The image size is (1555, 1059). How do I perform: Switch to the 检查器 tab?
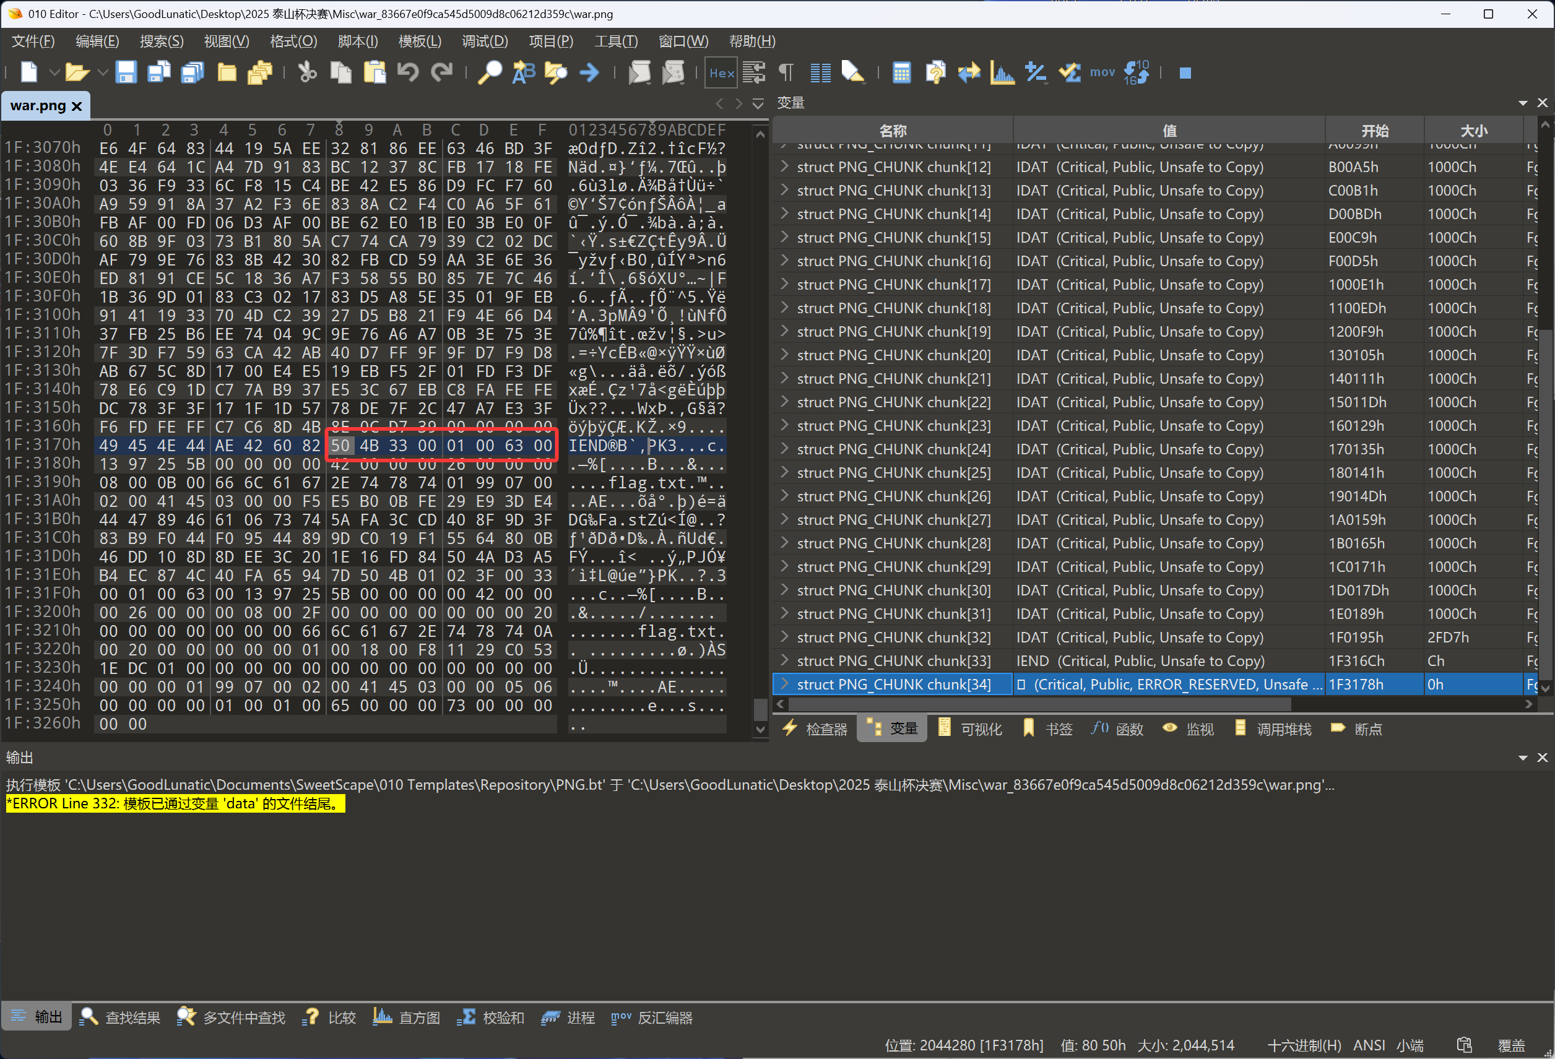(x=815, y=728)
